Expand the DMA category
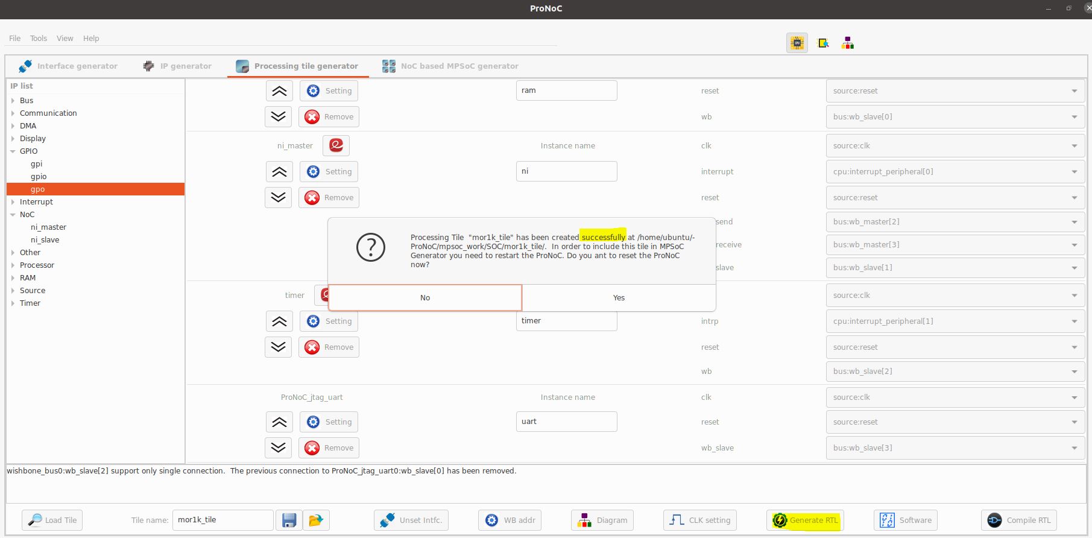This screenshot has width=1092, height=538. click(13, 126)
